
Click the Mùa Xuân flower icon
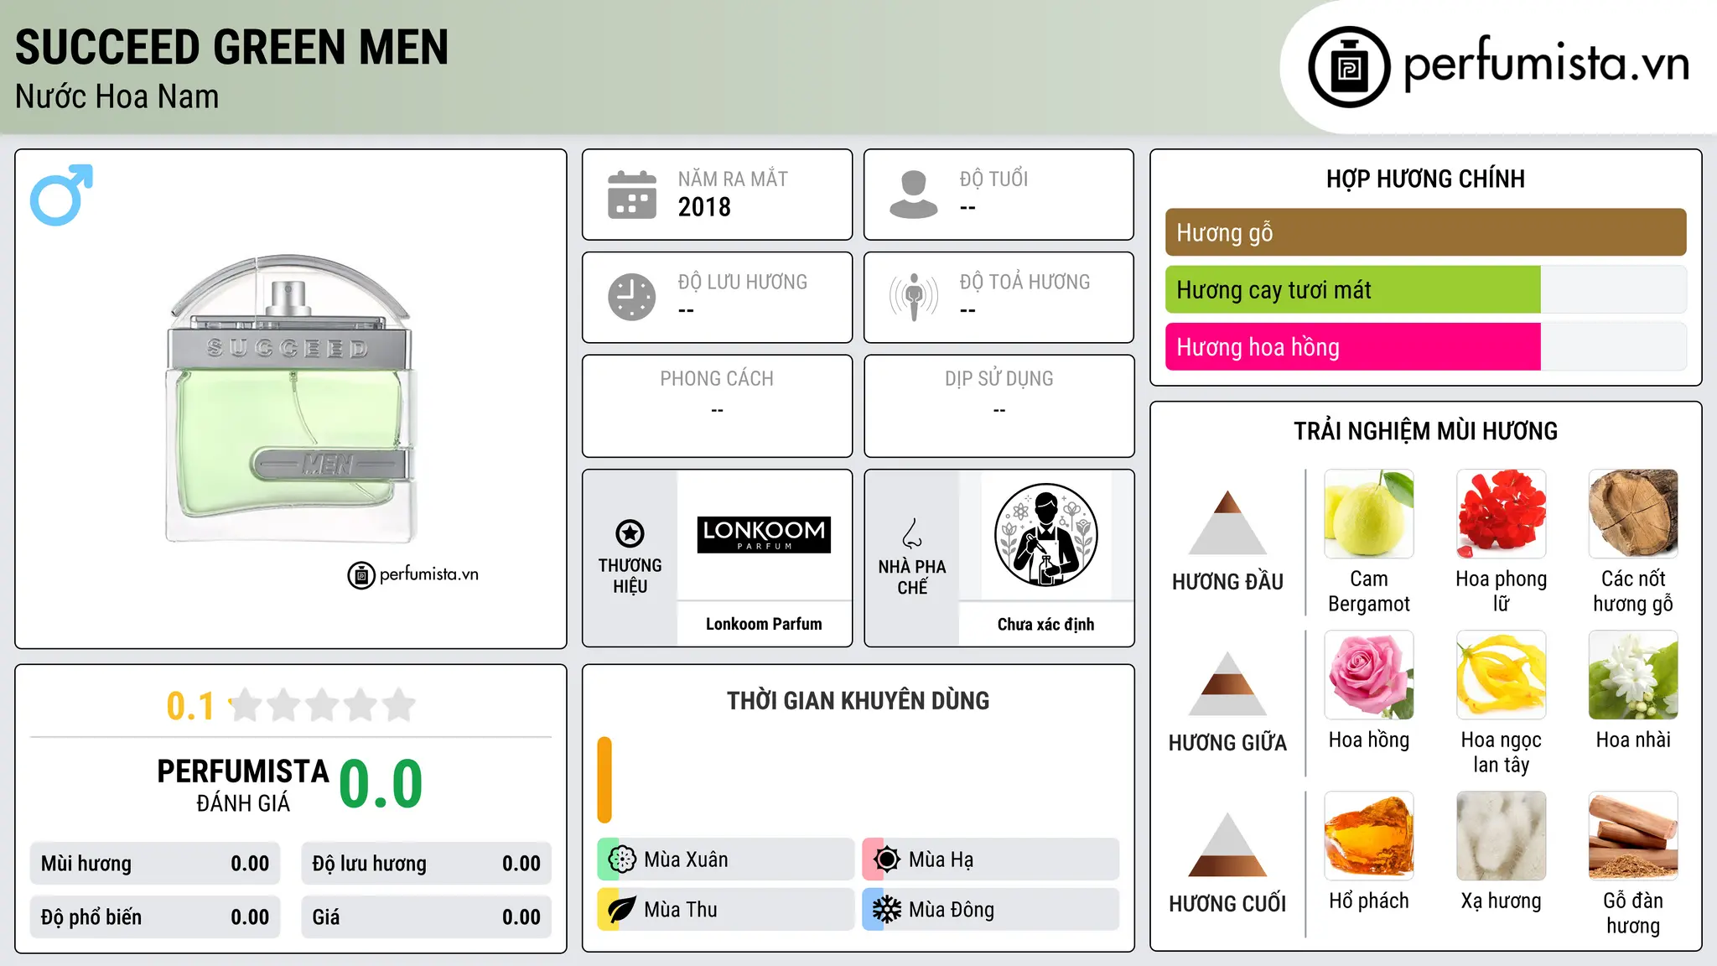tap(621, 860)
